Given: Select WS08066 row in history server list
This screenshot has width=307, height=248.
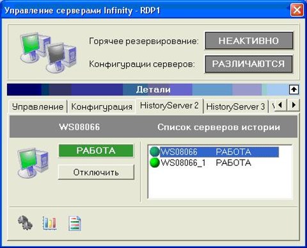Looking at the screenshot, I should 214,152.
